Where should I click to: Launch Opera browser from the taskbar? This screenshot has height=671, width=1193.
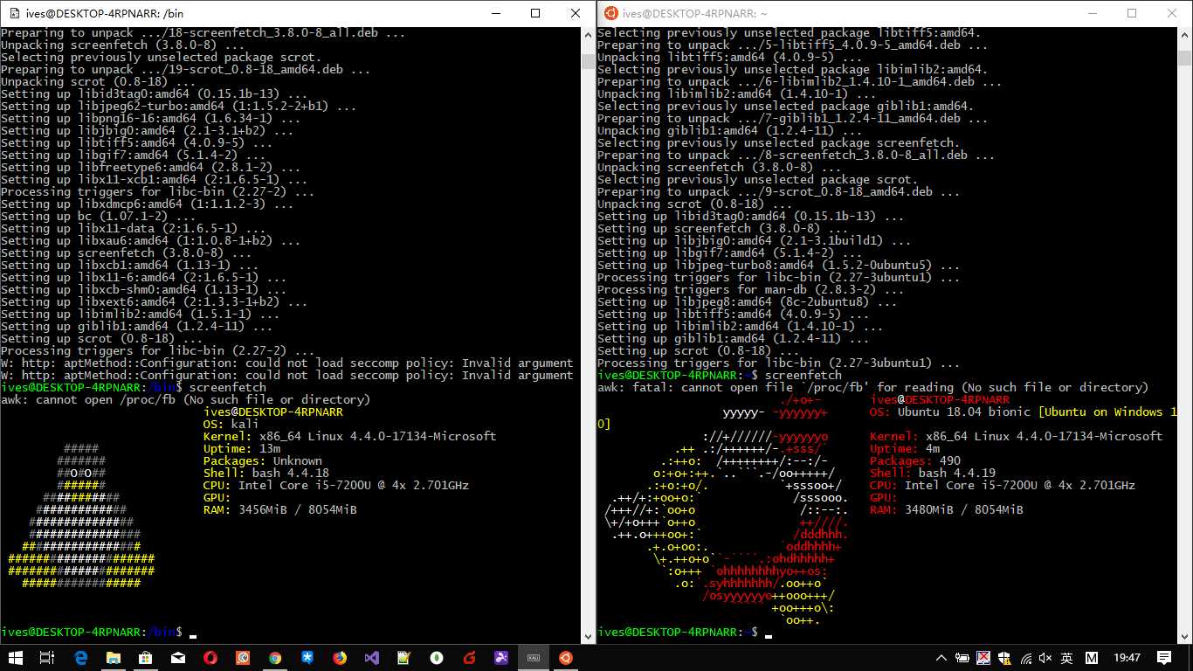pos(210,657)
